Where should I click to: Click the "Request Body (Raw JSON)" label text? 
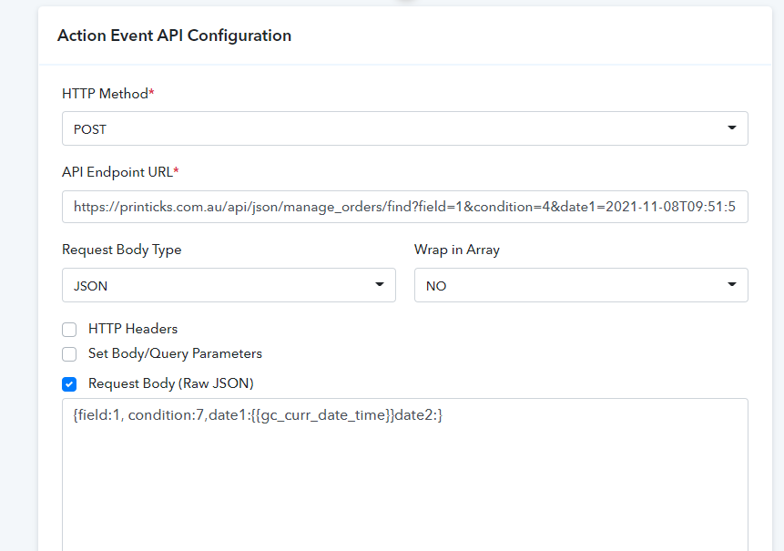[x=170, y=383]
